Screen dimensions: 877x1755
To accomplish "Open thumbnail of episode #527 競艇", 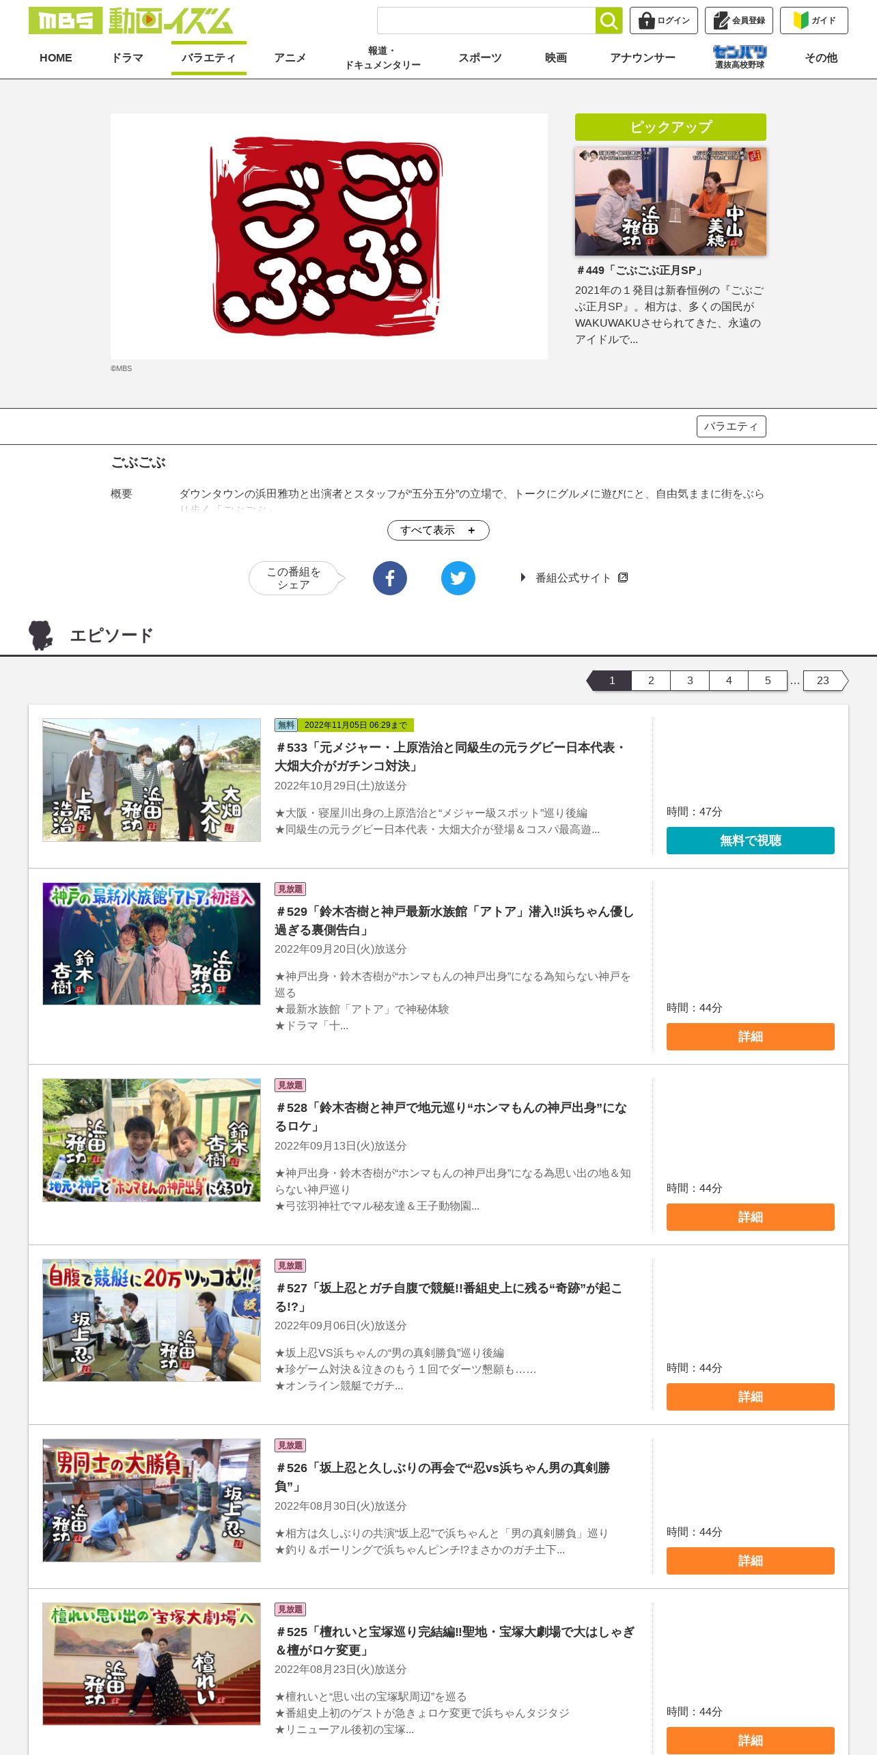I will [x=152, y=1320].
